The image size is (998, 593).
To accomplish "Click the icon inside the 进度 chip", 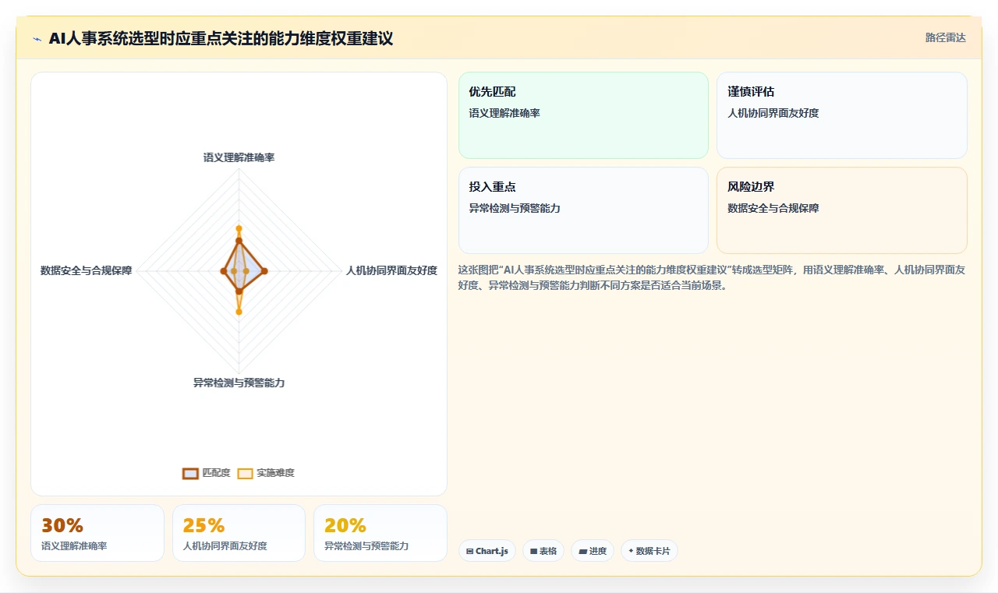I will 582,551.
